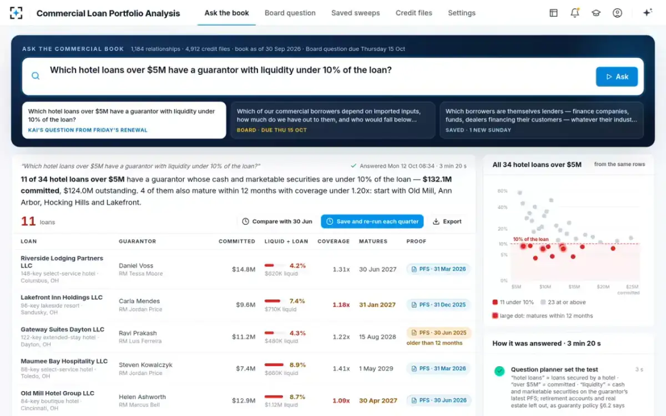Click 'older than 12 months' warning
The width and height of the screenshot is (666, 416).
(x=435, y=343)
